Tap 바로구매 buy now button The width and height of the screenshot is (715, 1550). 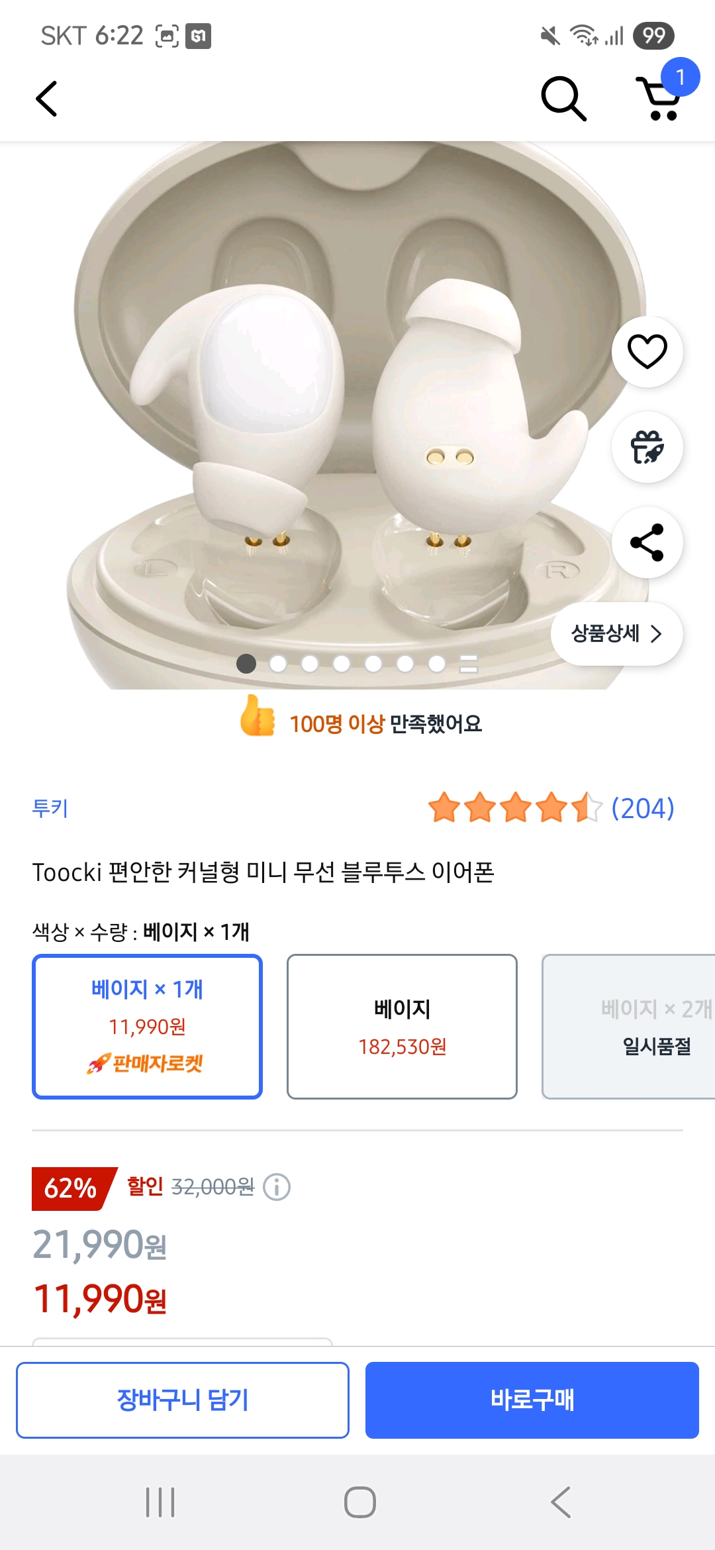tap(532, 1400)
